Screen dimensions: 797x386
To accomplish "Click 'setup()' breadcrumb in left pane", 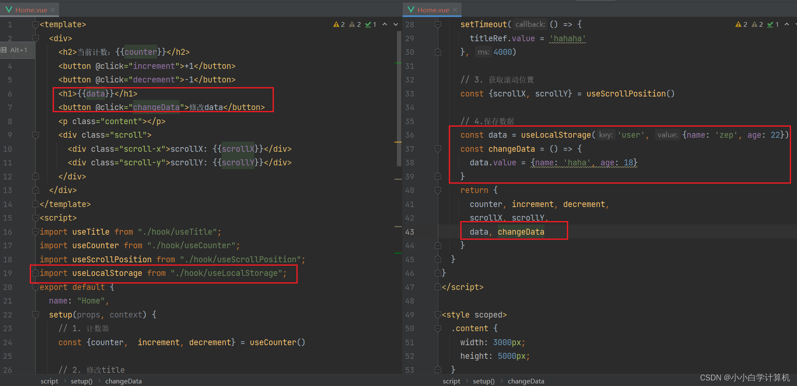I will [82, 381].
